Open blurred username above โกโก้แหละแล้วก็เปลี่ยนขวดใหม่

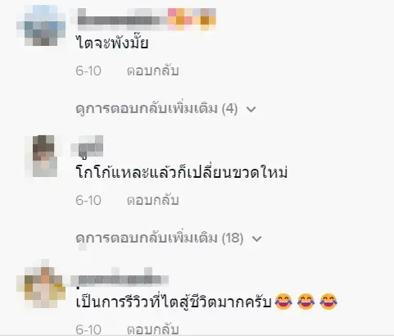coord(87,148)
